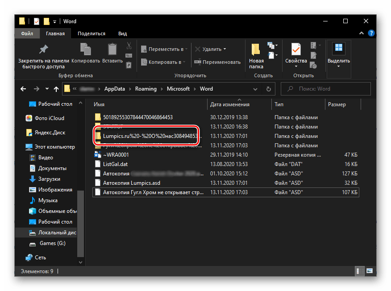Viewport: 391px width, 291px height.
Task: Switch to the Вид tab
Action: pyautogui.click(x=122, y=33)
